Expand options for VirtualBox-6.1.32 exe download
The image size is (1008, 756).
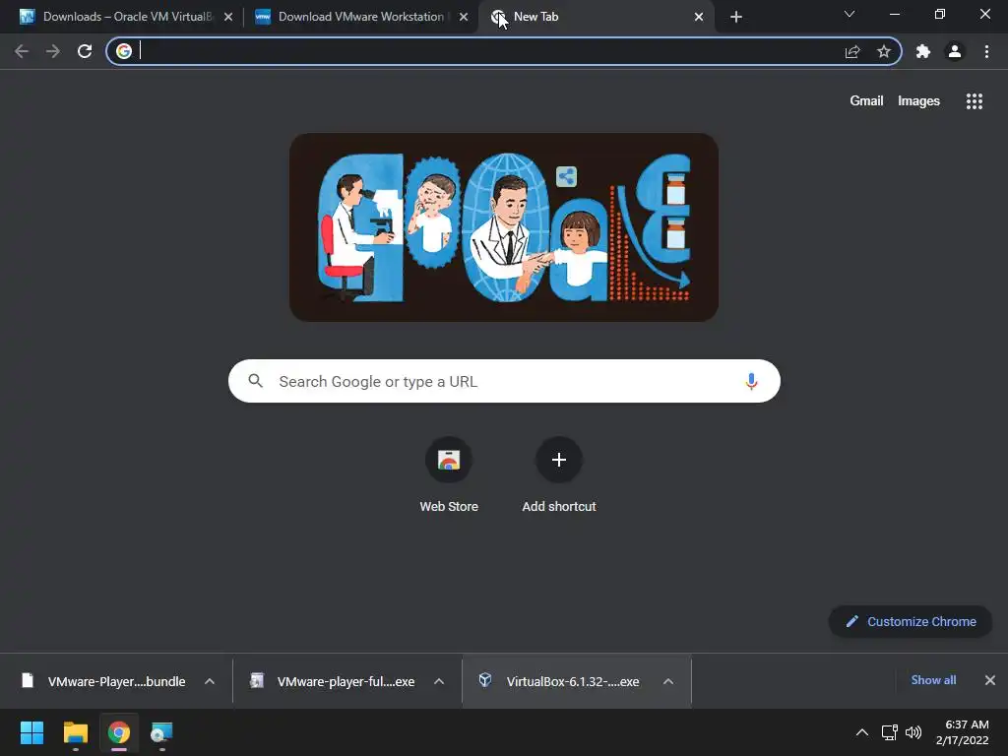tap(668, 681)
